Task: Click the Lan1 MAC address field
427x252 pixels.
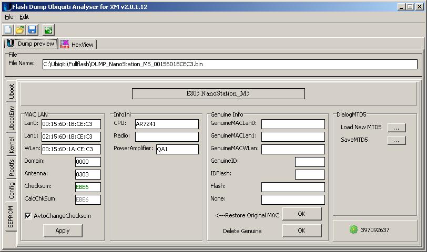Action: click(x=71, y=136)
